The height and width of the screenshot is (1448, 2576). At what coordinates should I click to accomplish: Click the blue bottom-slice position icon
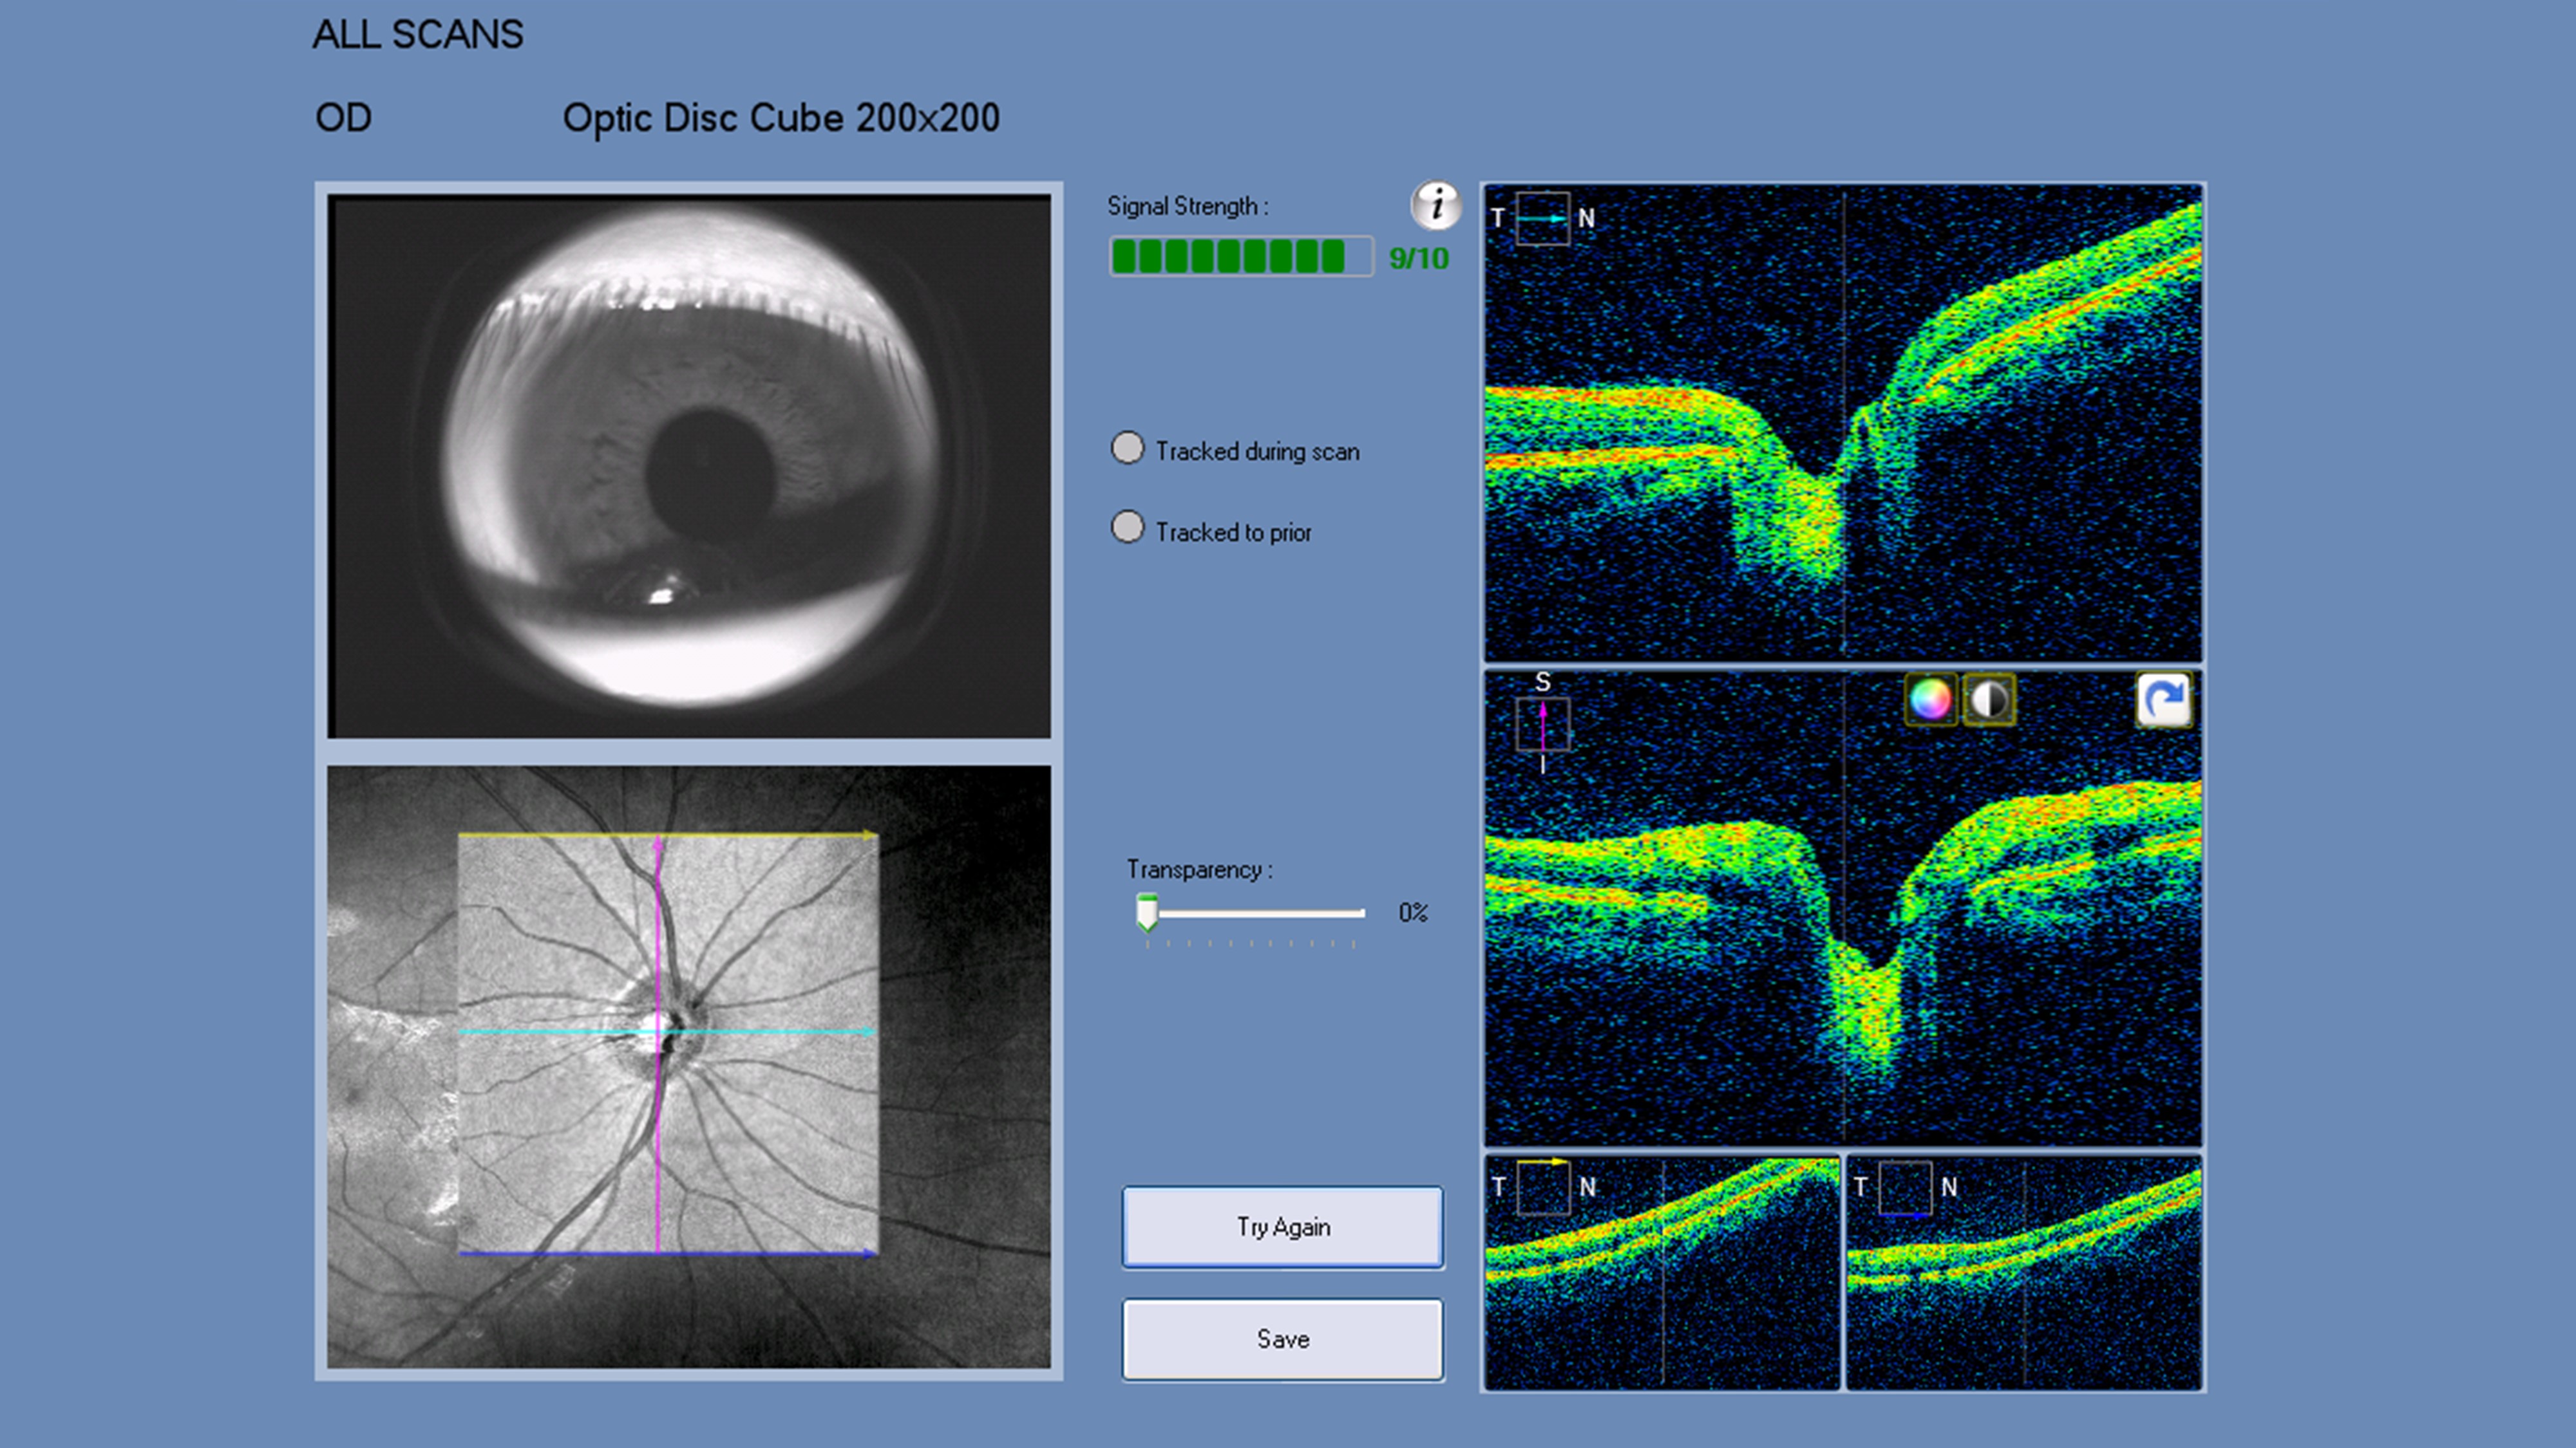[x=1905, y=1187]
